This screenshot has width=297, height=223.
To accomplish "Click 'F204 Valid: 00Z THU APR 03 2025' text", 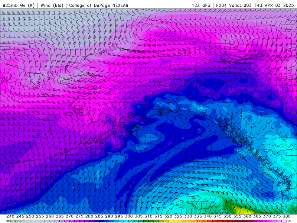I will (x=255, y=5).
